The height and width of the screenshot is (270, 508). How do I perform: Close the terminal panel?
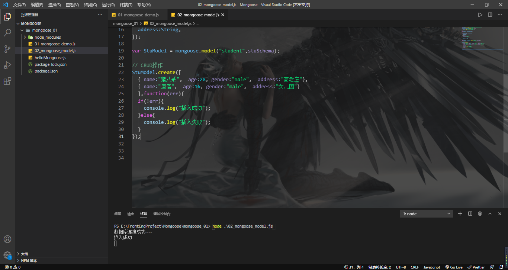pyautogui.click(x=499, y=213)
